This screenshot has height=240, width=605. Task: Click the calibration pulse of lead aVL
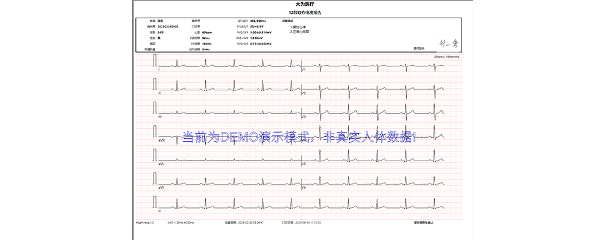(155, 154)
